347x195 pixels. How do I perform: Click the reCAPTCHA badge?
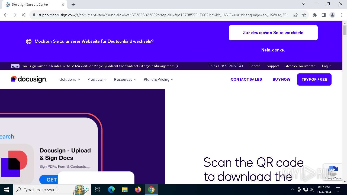(x=333, y=172)
